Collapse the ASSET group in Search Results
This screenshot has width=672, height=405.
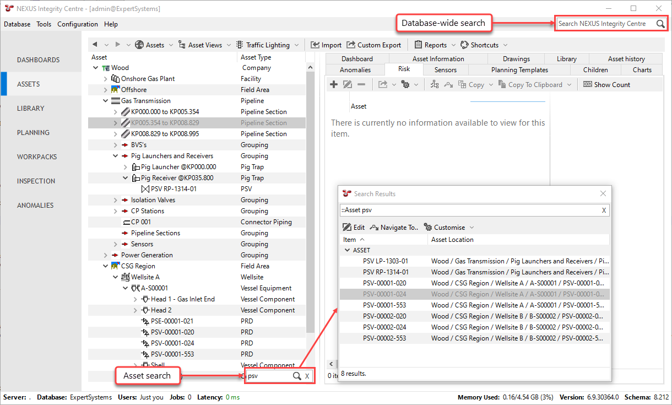pos(347,250)
